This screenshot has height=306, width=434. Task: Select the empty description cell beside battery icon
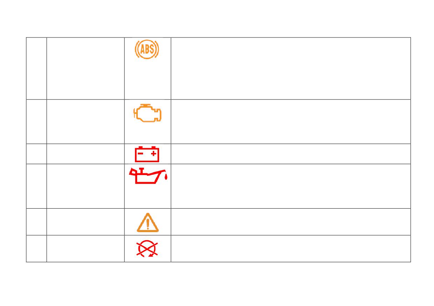click(x=291, y=154)
